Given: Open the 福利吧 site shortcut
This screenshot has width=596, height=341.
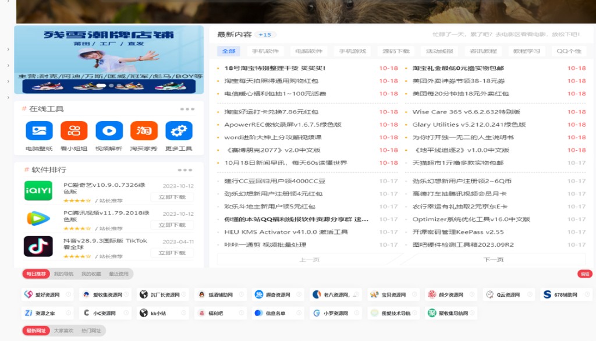Looking at the screenshot, I should point(221,313).
